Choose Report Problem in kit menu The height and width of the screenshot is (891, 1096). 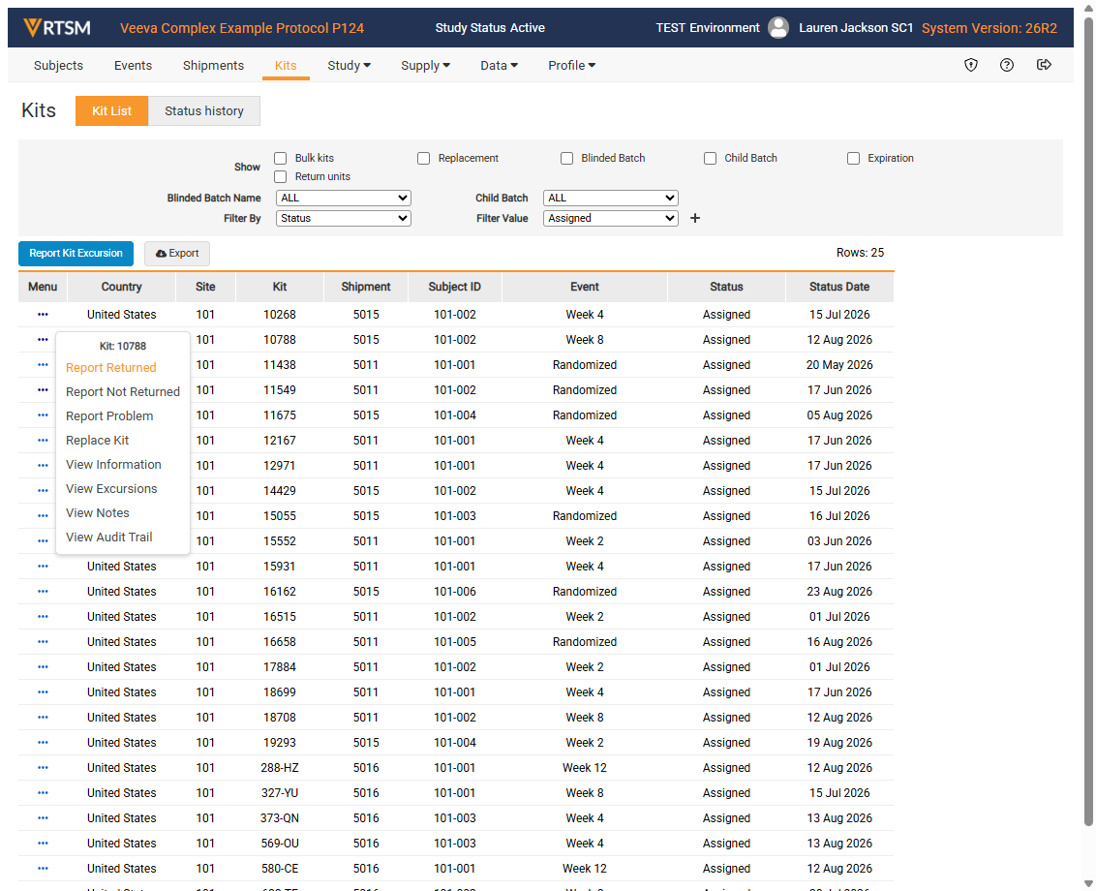(109, 416)
